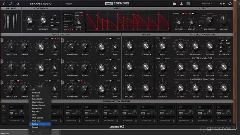Click slot 8 destination crosshair icon
Image resolution: width=240 pixels, height=135 pixels.
tap(155, 121)
